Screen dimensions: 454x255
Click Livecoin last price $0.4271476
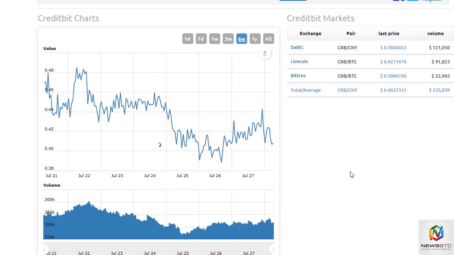tap(393, 62)
